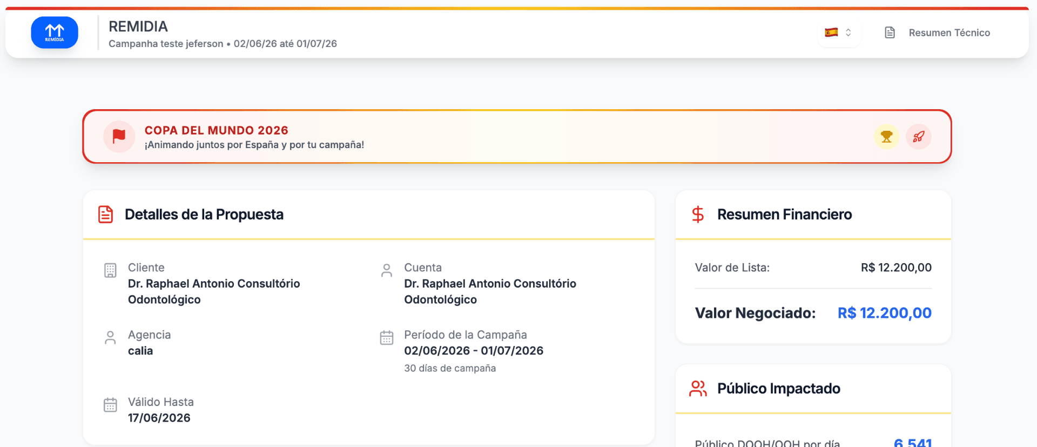1037x447 pixels.
Task: Click the document icon next to Resumen Técnico
Action: click(x=890, y=32)
